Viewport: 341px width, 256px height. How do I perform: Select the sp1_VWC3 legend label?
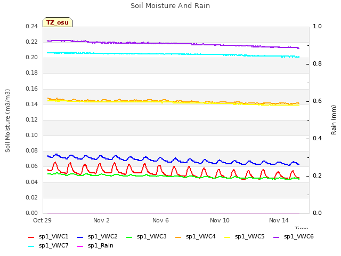pos(151,237)
